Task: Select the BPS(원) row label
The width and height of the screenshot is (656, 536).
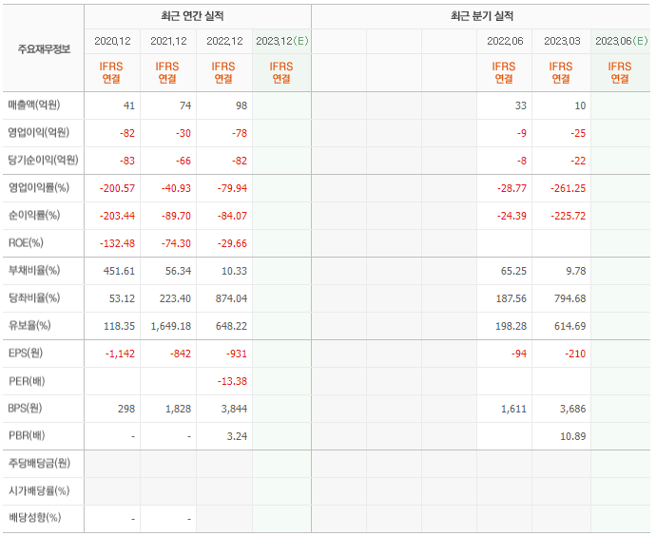Action: click(25, 409)
